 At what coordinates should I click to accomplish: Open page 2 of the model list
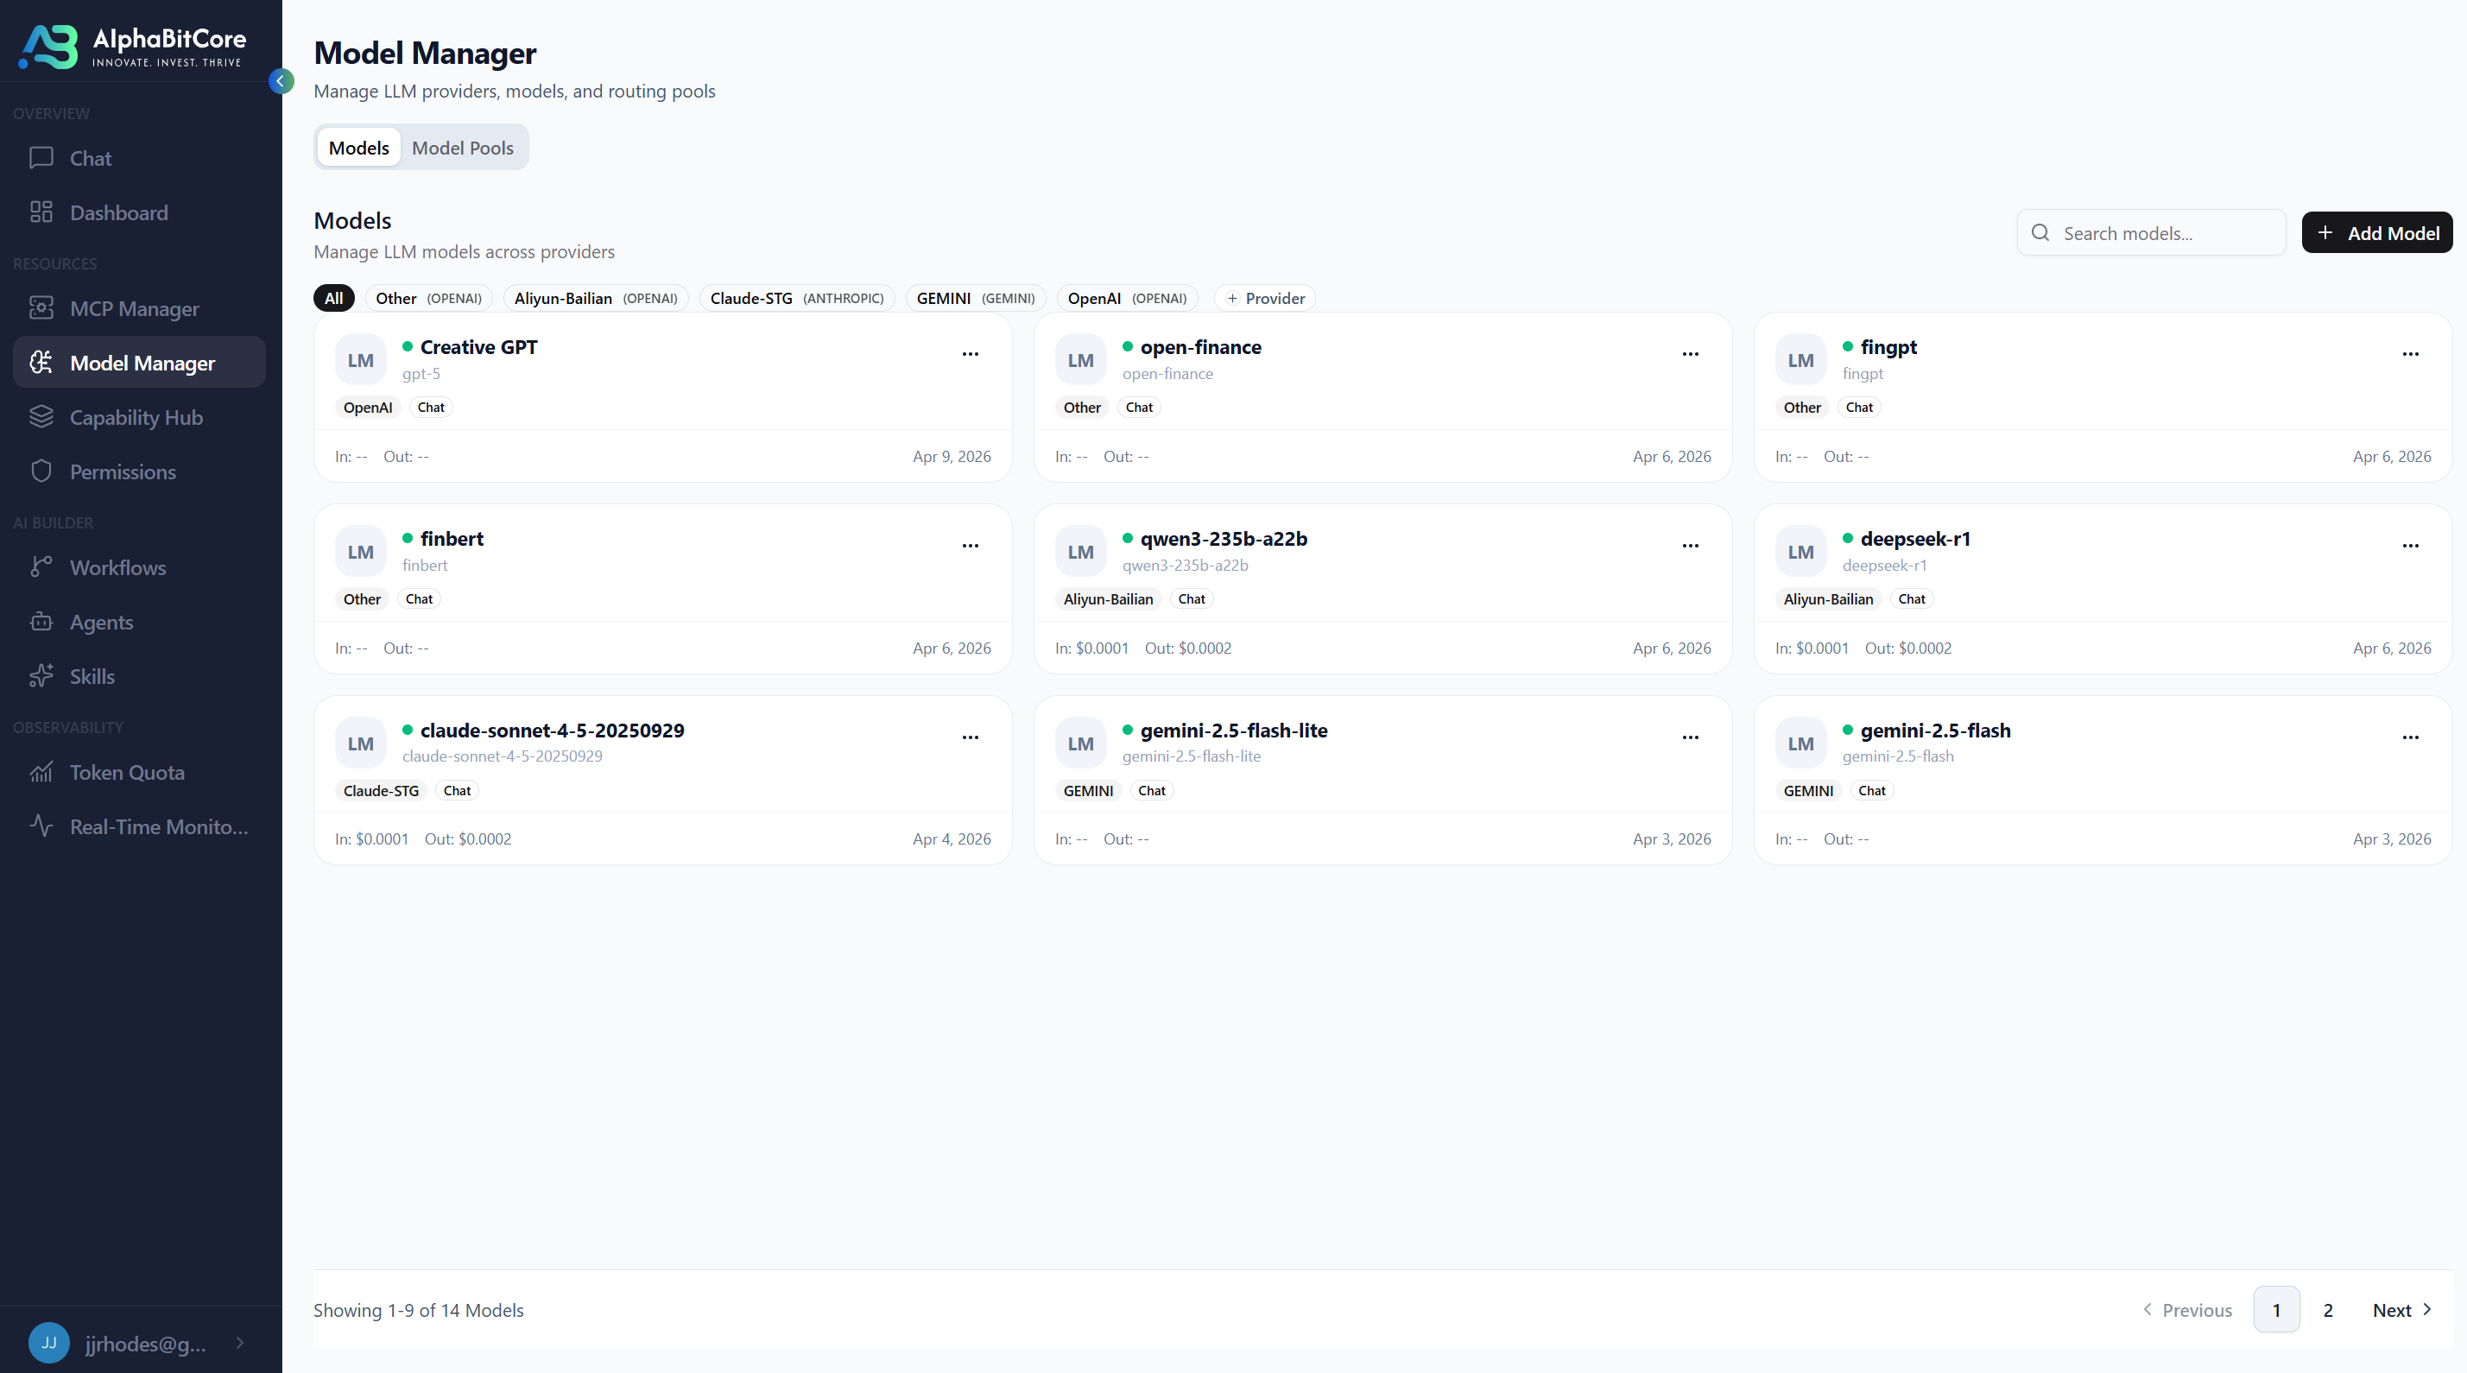[x=2329, y=1310]
